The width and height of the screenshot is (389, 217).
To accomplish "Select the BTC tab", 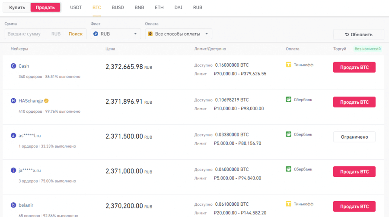I will tap(97, 7).
